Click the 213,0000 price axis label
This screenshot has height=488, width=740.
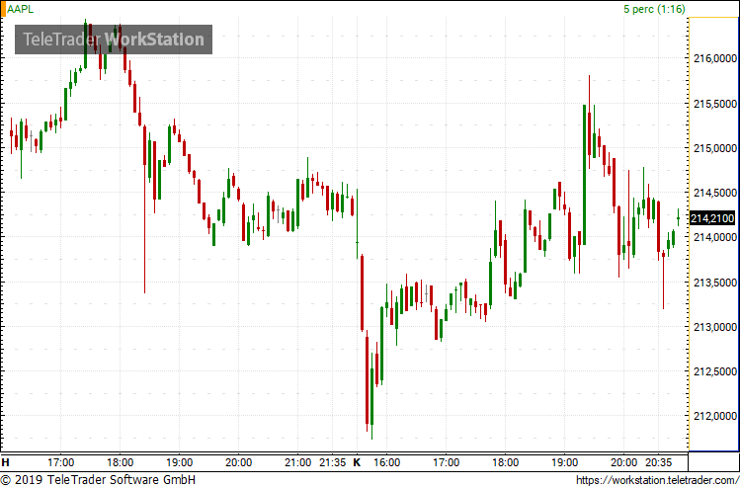point(716,327)
